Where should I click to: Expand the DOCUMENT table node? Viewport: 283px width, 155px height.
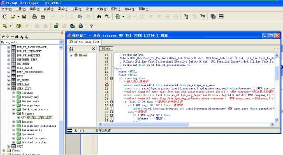9,64
